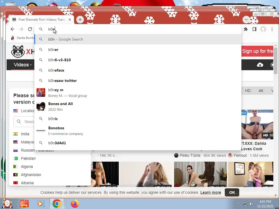
Task: Open a new tab with plus button
Action: coord(80,20)
